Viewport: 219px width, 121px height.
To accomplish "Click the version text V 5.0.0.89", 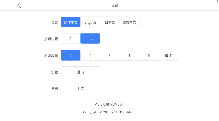I will 102,104.
